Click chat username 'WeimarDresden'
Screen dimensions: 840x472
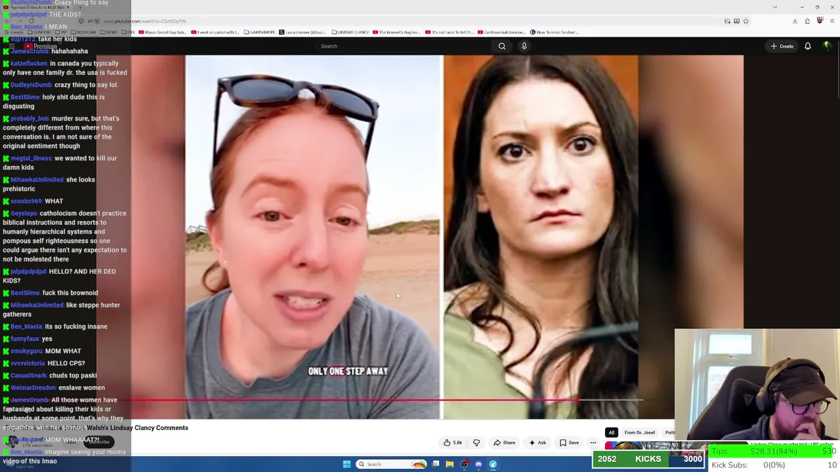coord(33,387)
